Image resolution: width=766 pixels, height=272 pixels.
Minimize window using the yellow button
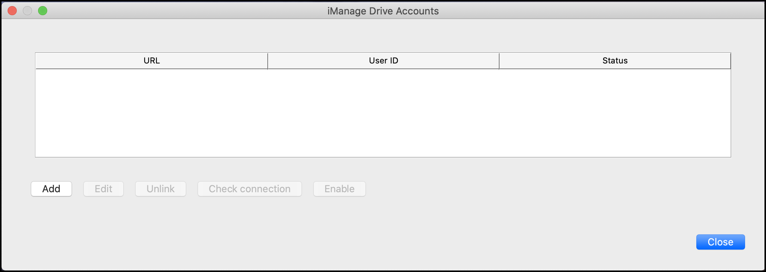[27, 11]
